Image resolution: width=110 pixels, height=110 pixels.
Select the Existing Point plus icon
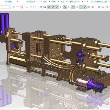(x=81, y=7)
